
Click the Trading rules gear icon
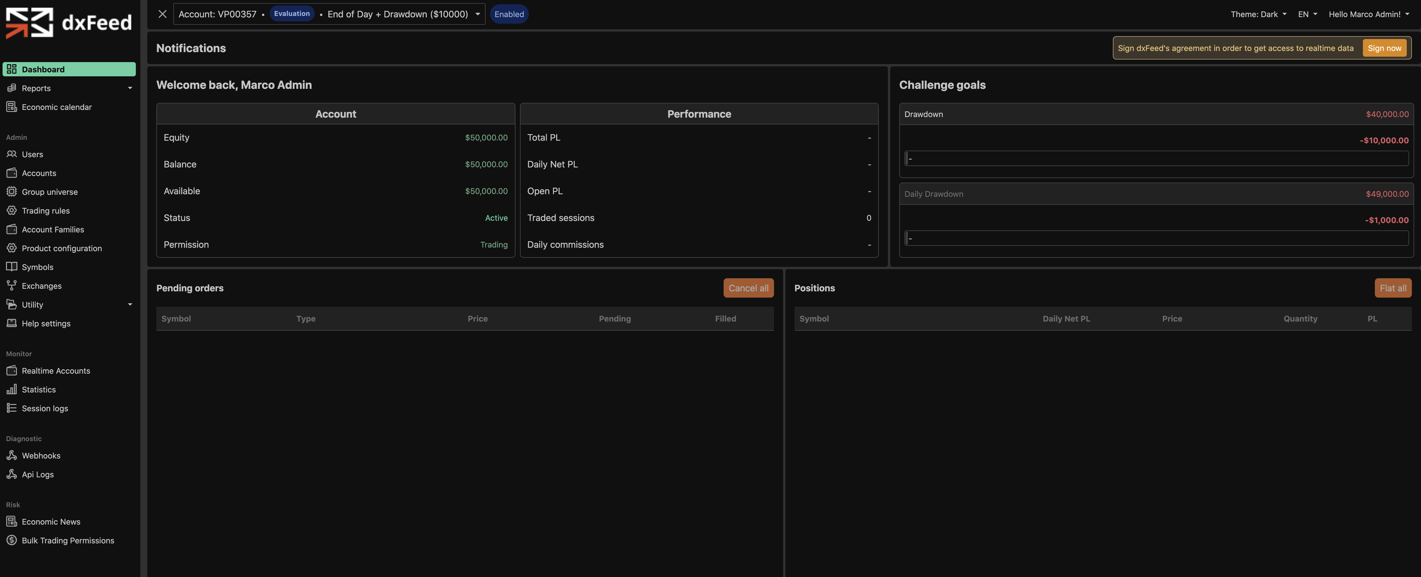[12, 211]
